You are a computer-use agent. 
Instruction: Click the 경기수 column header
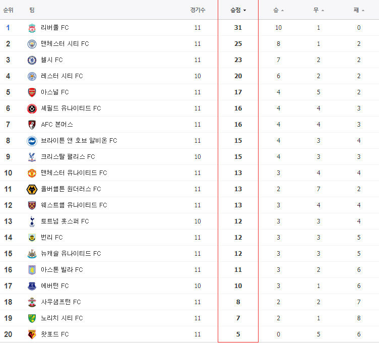coord(198,10)
